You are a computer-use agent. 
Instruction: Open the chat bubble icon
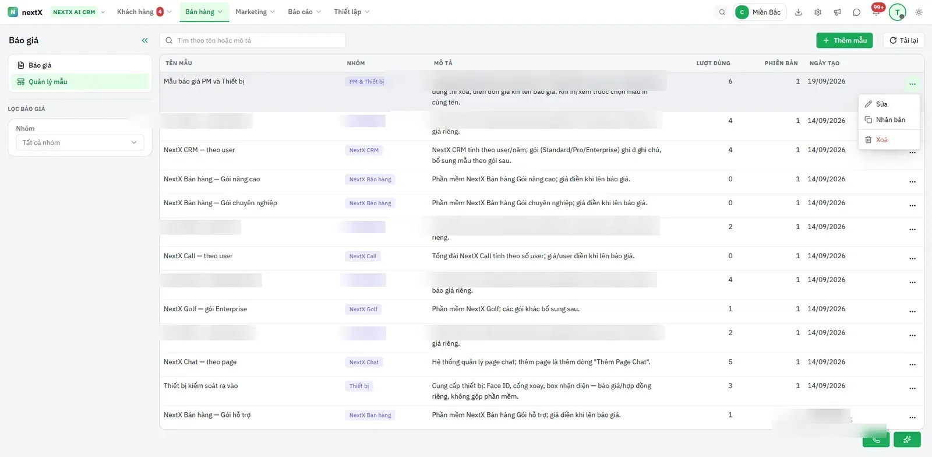[856, 12]
